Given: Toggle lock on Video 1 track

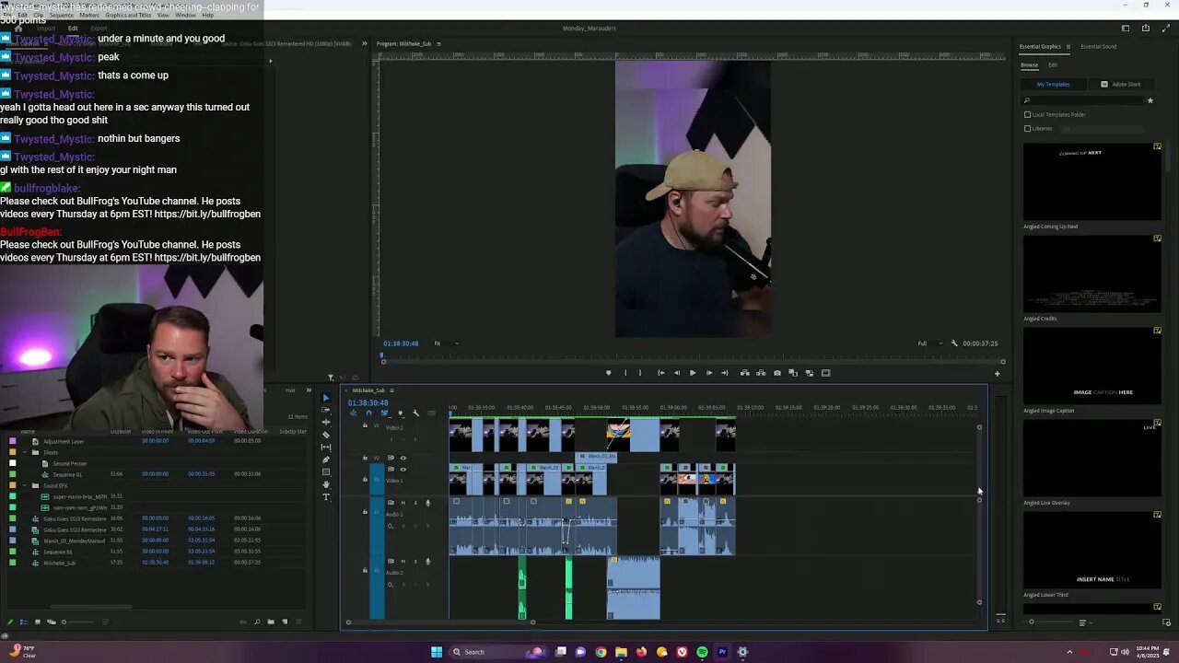Looking at the screenshot, I should tap(365, 480).
